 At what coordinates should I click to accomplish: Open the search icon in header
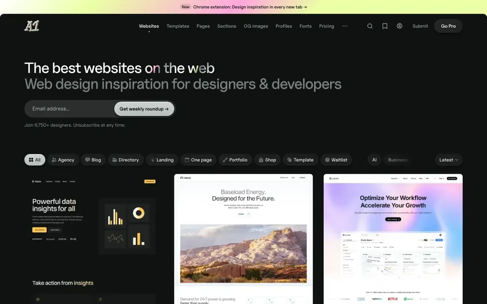(x=370, y=26)
